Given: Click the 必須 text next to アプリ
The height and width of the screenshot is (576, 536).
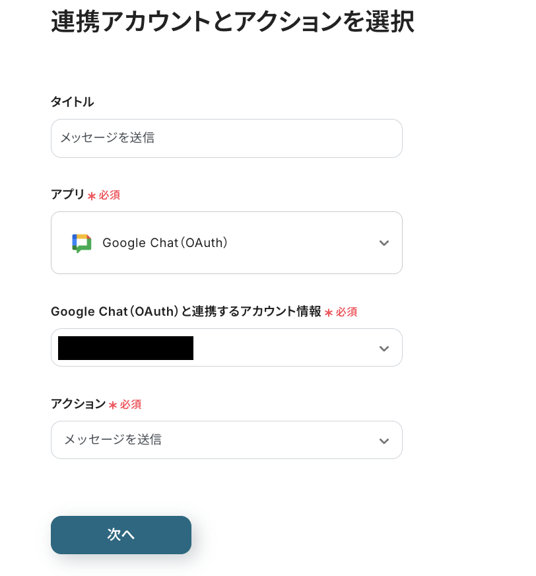Looking at the screenshot, I should (110, 196).
